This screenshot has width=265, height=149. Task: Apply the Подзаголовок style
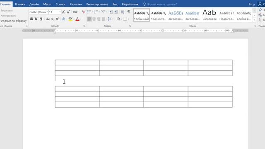pos(226,15)
